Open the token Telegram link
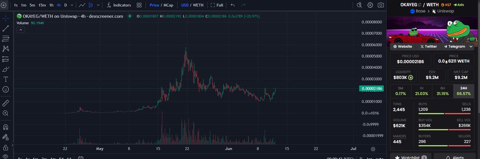The height and width of the screenshot is (159, 480). click(x=454, y=46)
